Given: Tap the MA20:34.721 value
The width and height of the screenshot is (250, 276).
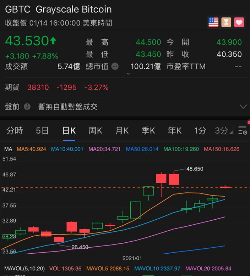Looking at the screenshot, I should click(104, 149).
